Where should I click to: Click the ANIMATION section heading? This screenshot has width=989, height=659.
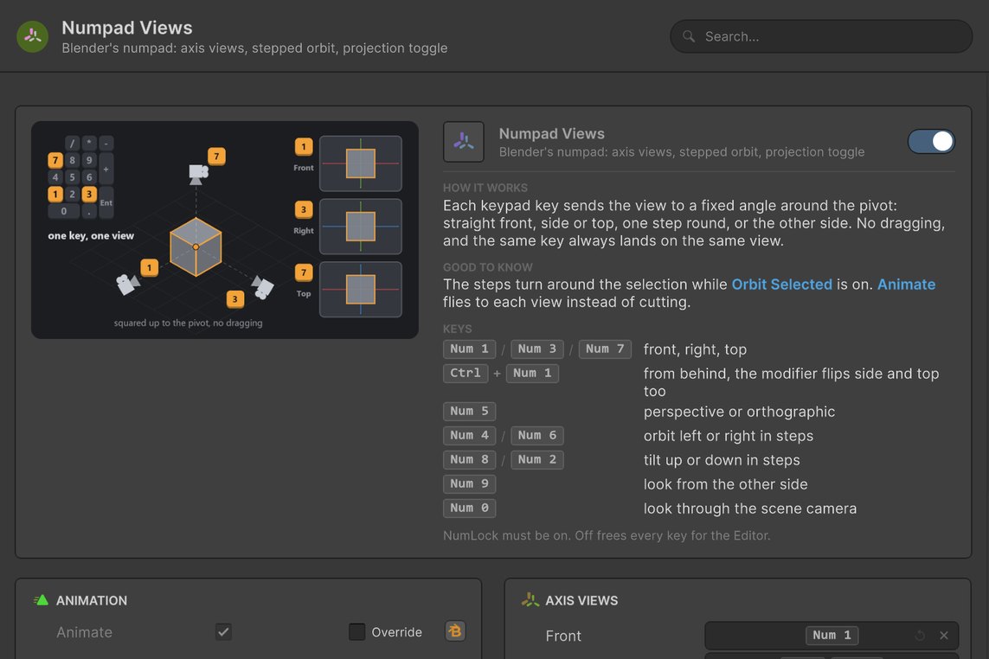click(x=92, y=600)
